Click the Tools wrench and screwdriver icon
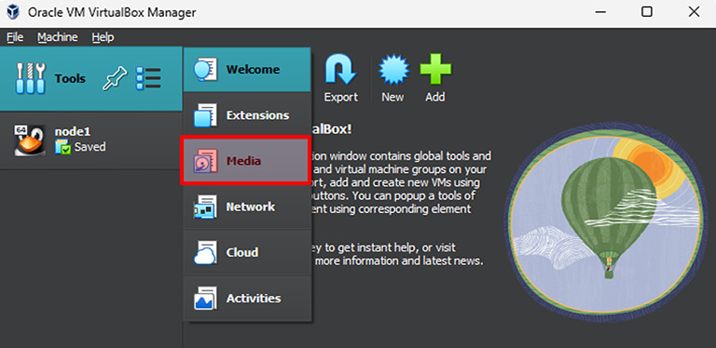Image resolution: width=716 pixels, height=348 pixels. (31, 79)
